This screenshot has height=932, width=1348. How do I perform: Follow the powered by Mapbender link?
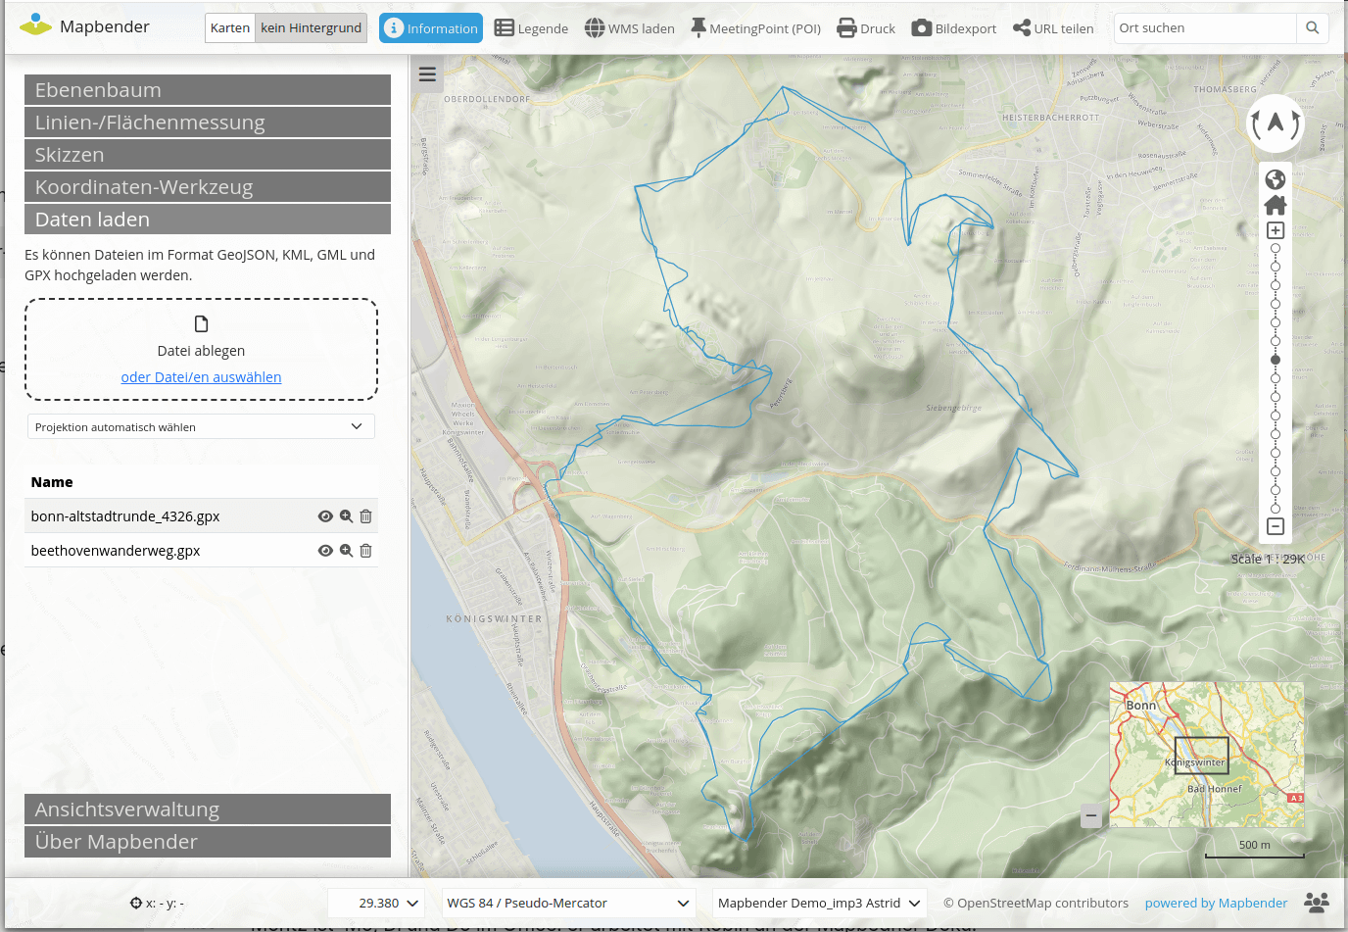click(1216, 904)
